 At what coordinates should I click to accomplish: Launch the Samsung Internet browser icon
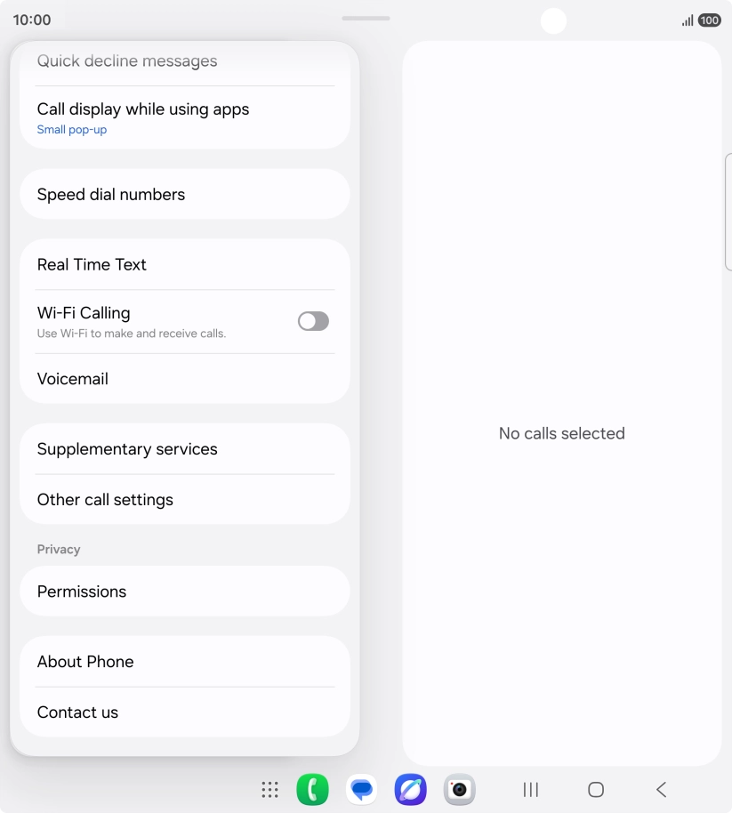pyautogui.click(x=411, y=789)
